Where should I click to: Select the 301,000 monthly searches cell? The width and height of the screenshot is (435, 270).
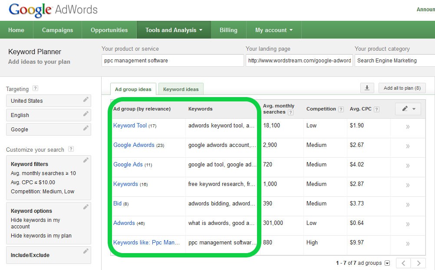(x=273, y=223)
